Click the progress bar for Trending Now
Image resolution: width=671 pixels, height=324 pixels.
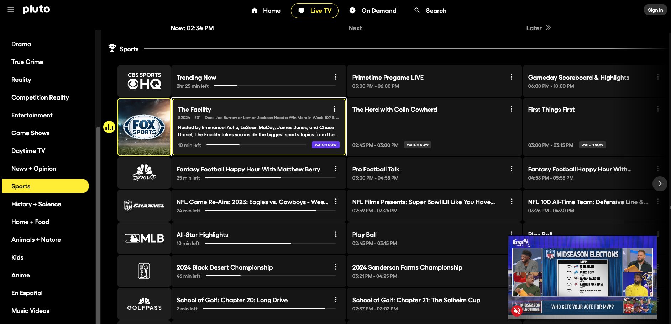pos(274,86)
